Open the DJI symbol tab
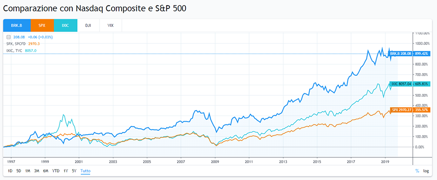Image resolution: width=437 pixels, height=180 pixels. (x=88, y=25)
